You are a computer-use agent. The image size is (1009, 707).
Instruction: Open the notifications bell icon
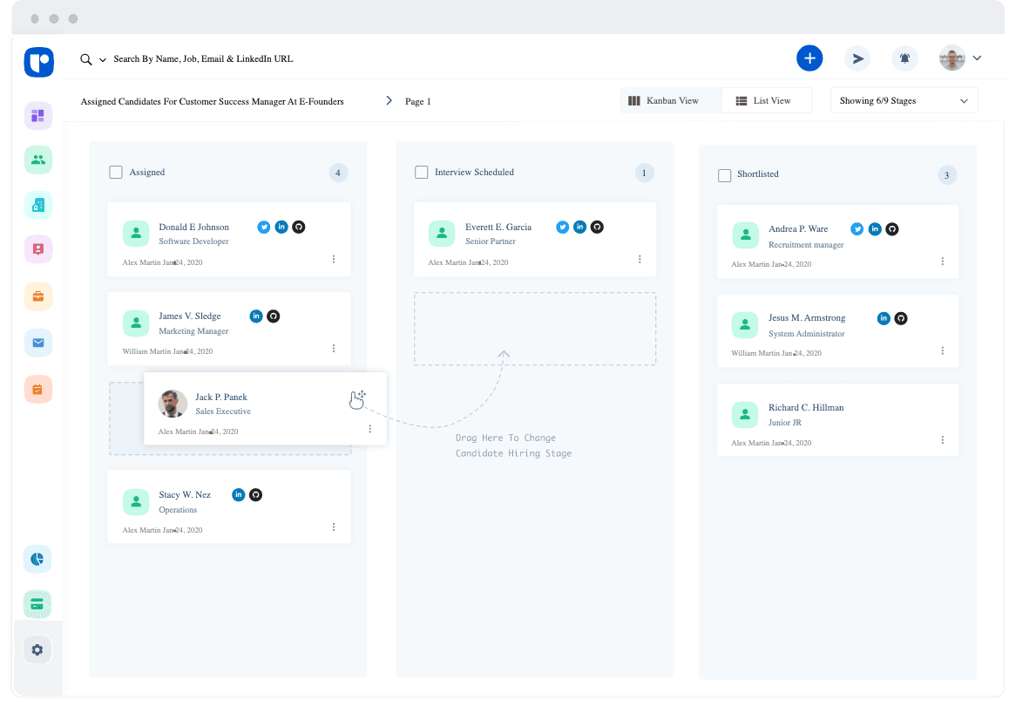tap(904, 58)
